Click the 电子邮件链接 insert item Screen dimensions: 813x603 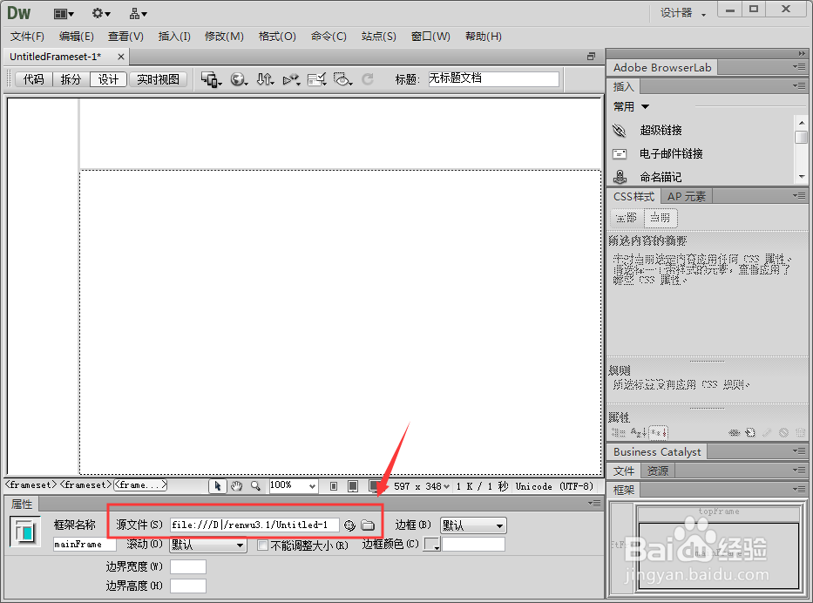[x=671, y=154]
